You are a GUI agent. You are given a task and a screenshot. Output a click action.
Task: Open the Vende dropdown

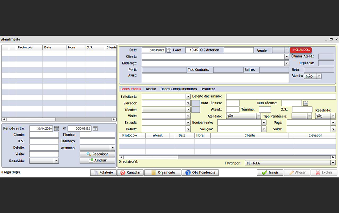(287, 50)
